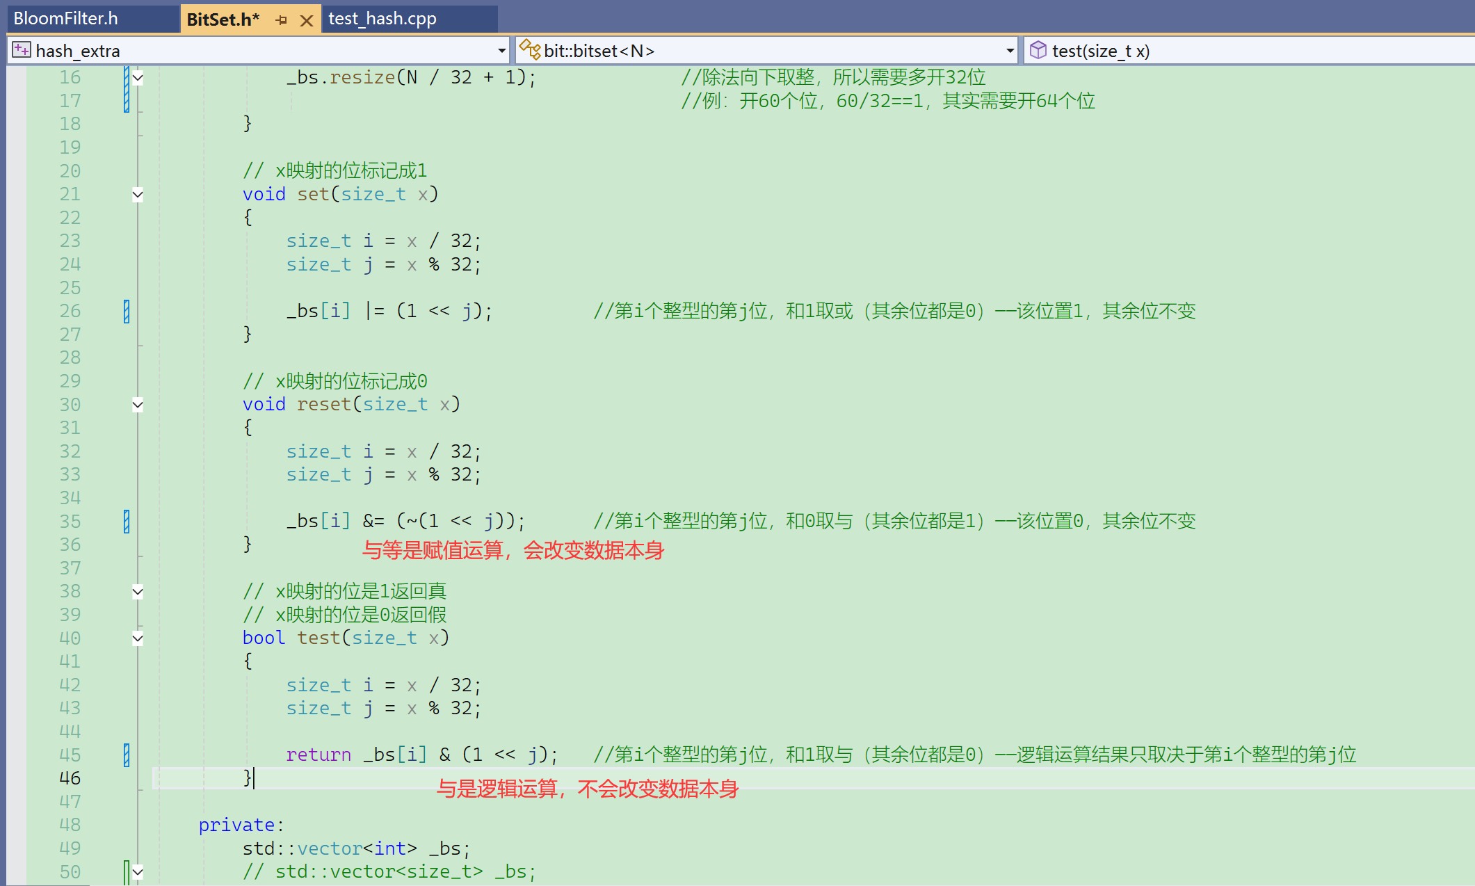1475x886 pixels.
Task: Click the change marker beside line 45
Action: click(x=127, y=755)
